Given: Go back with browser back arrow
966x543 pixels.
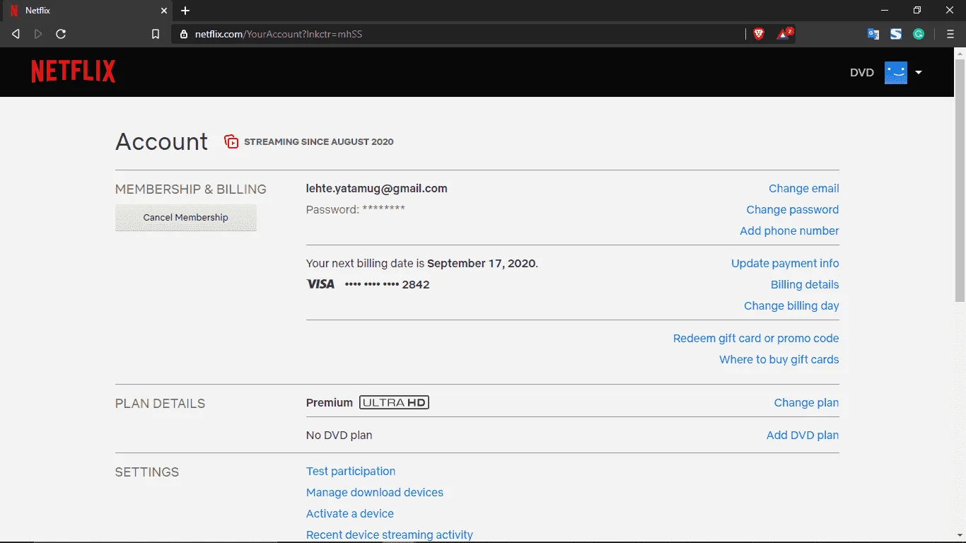Looking at the screenshot, I should (16, 34).
